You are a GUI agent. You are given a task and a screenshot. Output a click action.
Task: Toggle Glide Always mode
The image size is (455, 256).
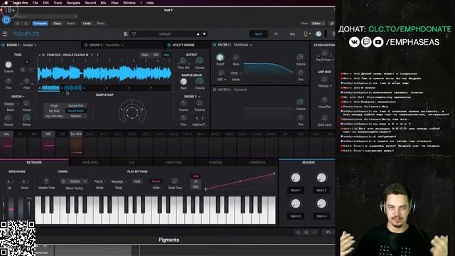coord(156,181)
